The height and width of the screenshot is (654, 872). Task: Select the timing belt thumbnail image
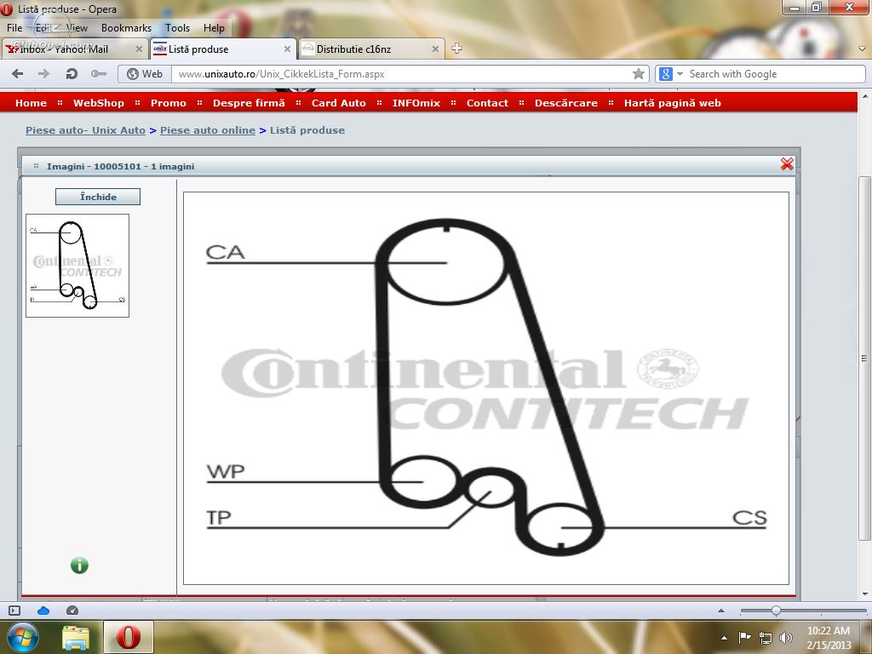77,266
